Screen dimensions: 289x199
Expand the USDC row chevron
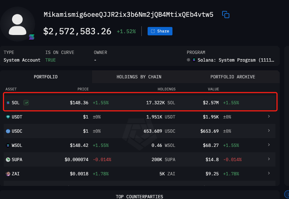[269, 130]
